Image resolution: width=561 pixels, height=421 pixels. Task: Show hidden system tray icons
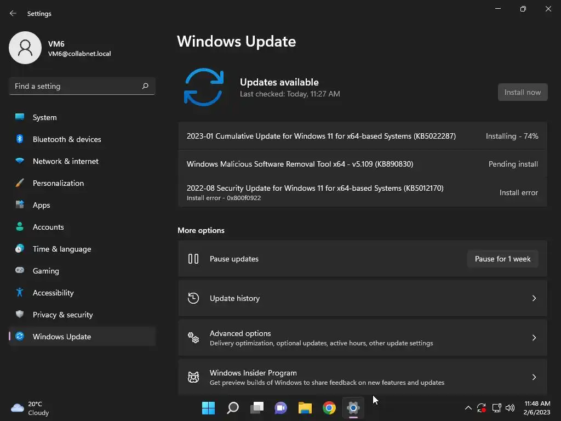click(468, 408)
